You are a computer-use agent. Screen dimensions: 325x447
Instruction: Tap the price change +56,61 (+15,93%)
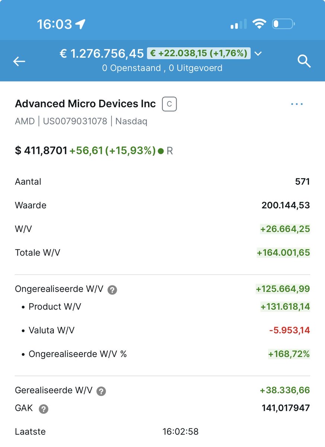pyautogui.click(x=113, y=151)
